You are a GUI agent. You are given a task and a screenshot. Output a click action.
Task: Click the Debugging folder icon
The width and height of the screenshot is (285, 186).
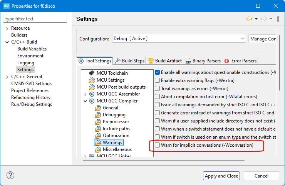(98, 115)
